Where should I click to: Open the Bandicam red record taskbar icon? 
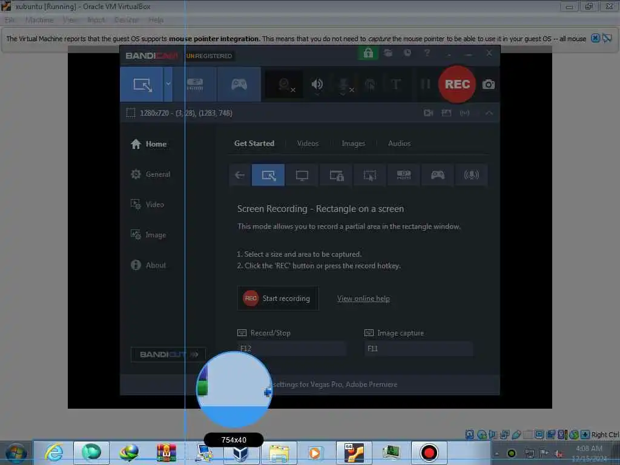[429, 453]
